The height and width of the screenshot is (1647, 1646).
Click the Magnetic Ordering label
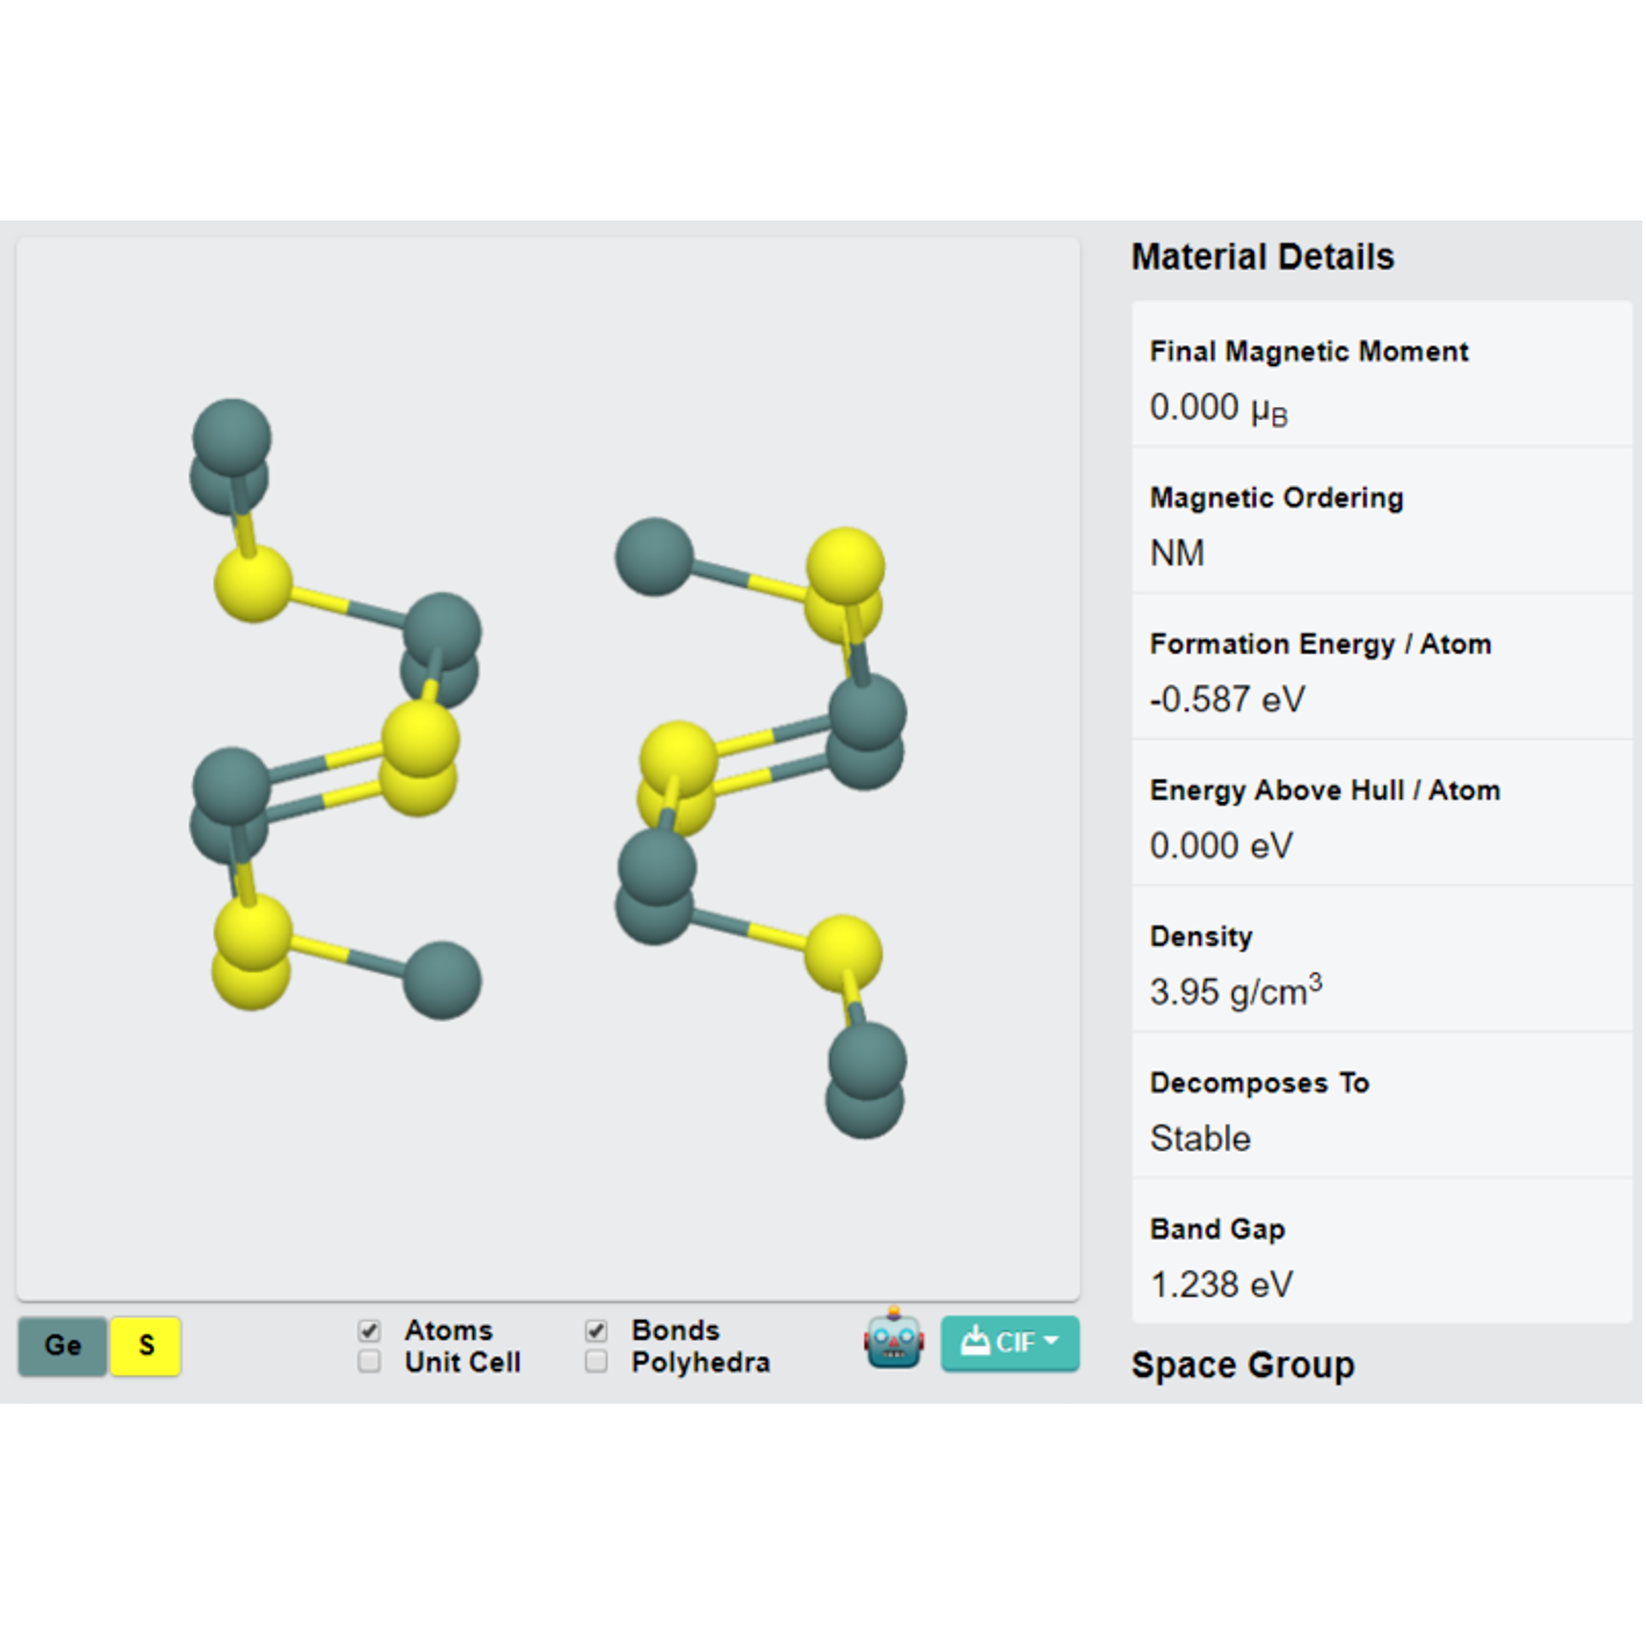(x=1276, y=497)
